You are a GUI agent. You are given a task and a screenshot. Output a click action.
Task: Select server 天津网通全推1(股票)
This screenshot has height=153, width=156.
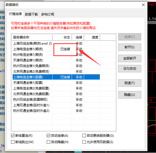(28, 83)
